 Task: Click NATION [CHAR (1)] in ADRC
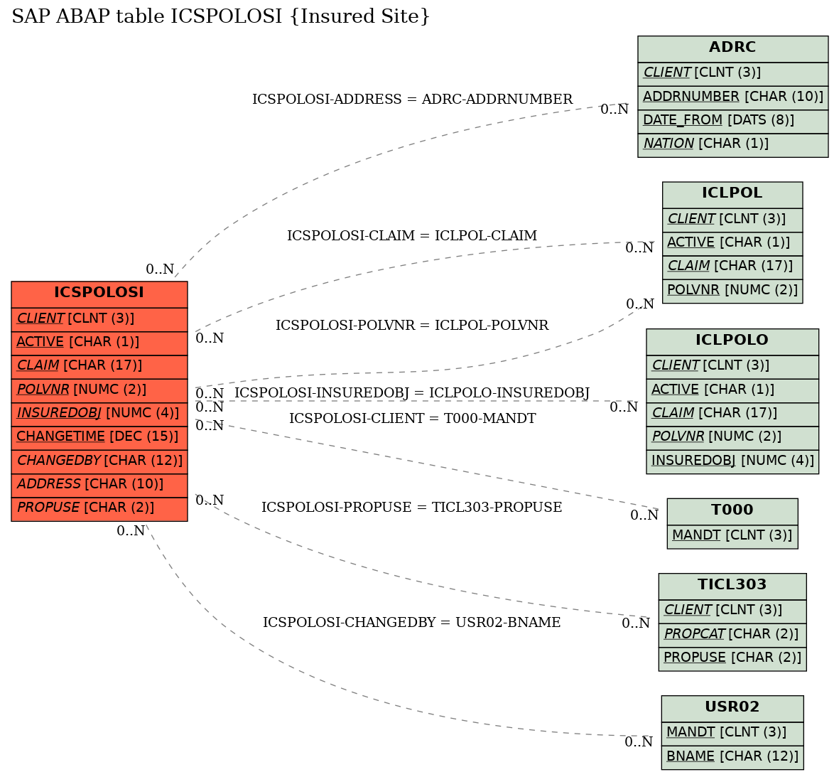pyautogui.click(x=732, y=144)
